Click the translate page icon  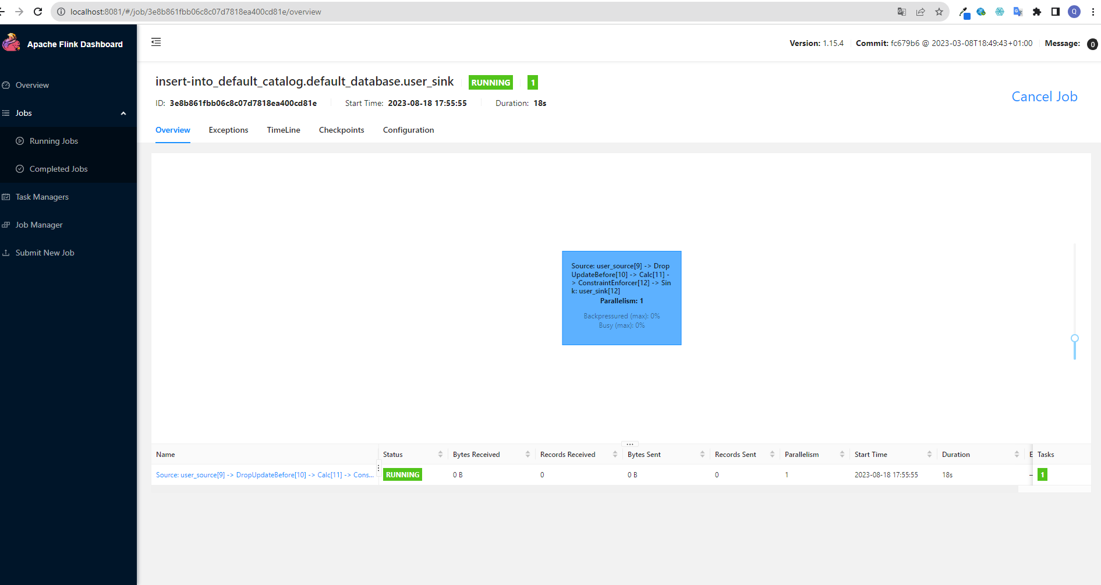(902, 12)
